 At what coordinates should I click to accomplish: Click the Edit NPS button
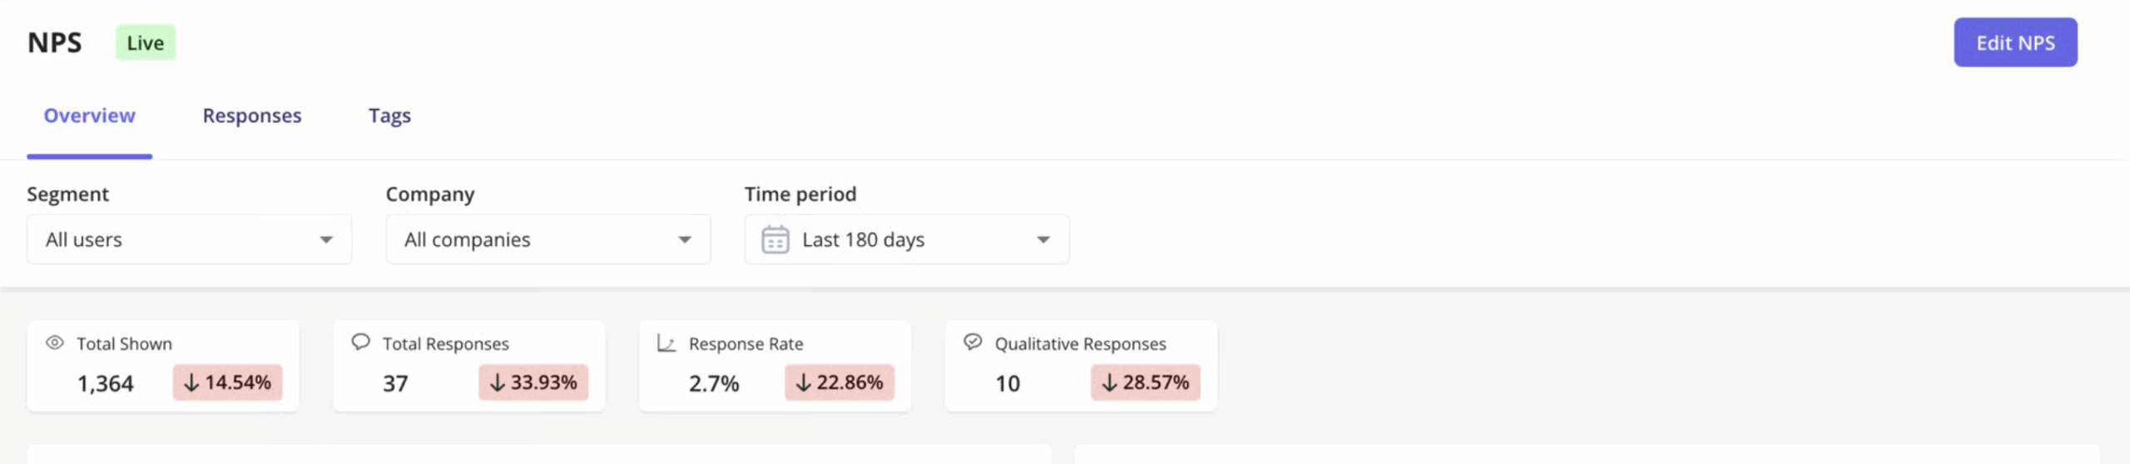(2015, 42)
